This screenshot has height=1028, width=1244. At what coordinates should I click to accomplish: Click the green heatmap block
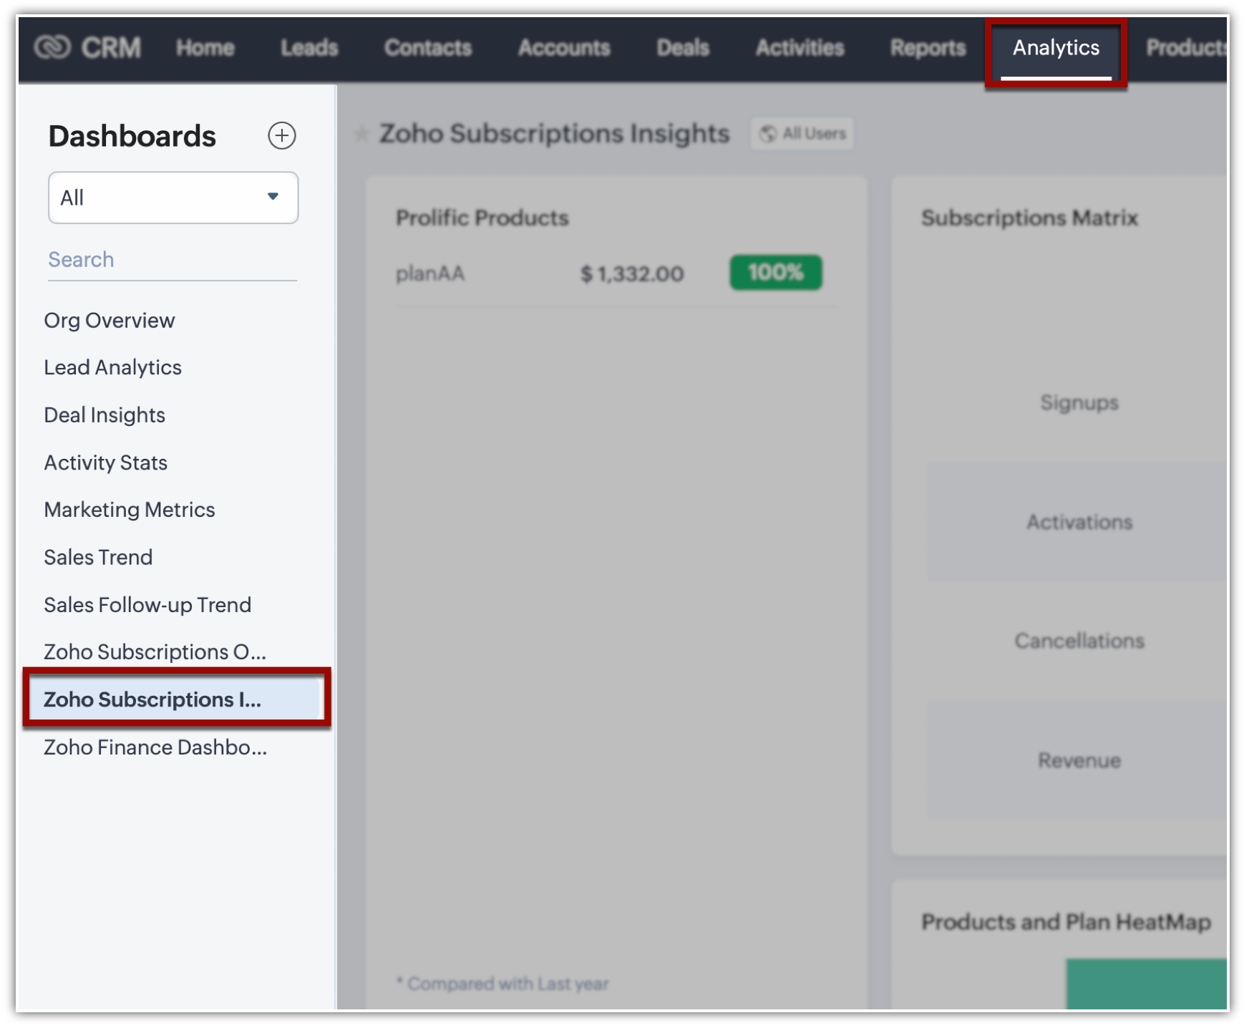tap(1146, 984)
